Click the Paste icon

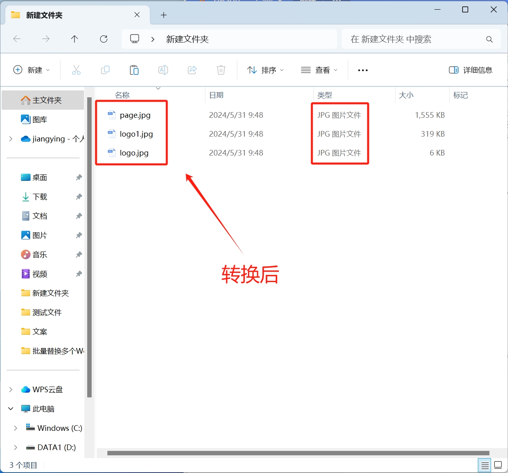click(x=134, y=70)
